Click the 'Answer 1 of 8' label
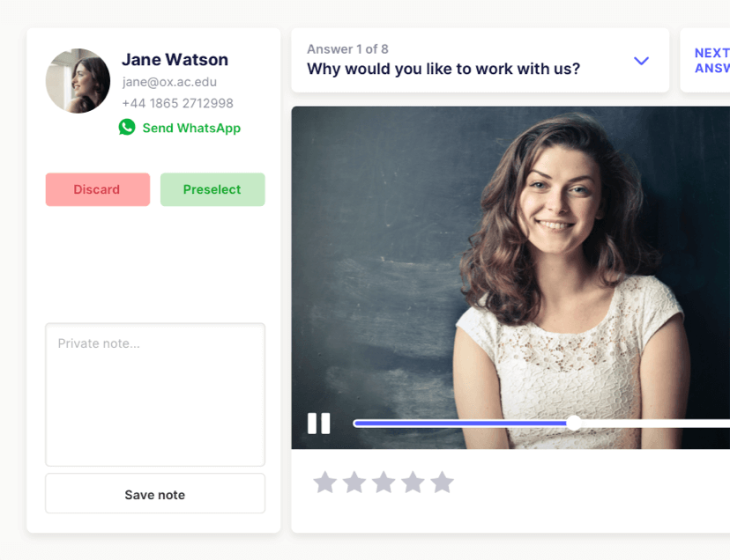 pyautogui.click(x=347, y=49)
